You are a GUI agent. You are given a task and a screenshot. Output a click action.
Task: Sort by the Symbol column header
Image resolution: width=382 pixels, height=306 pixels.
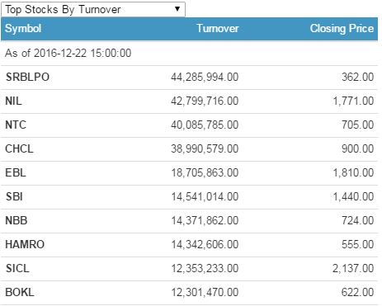(x=23, y=29)
